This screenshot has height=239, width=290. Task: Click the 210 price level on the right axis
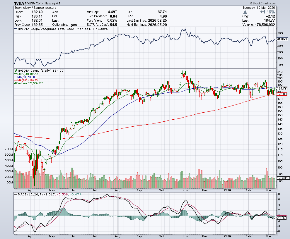pos(280,72)
